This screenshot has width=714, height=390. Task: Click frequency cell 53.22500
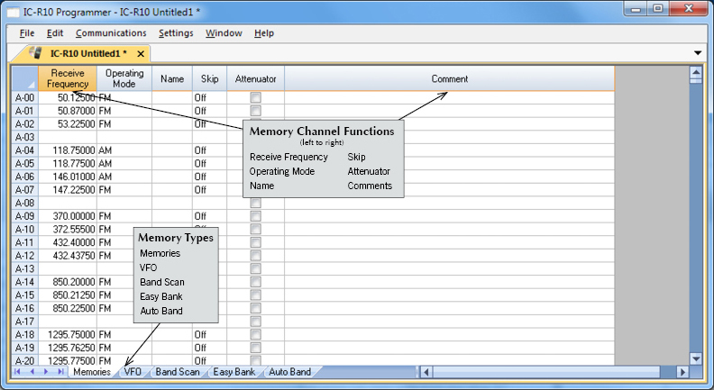(x=68, y=123)
